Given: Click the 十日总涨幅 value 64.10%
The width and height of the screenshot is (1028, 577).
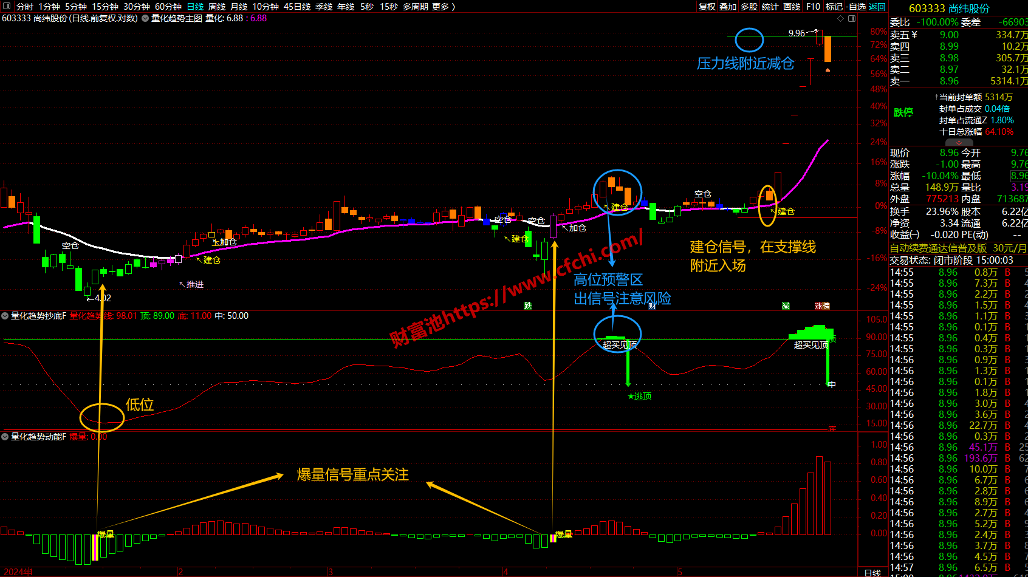Looking at the screenshot, I should 999,132.
